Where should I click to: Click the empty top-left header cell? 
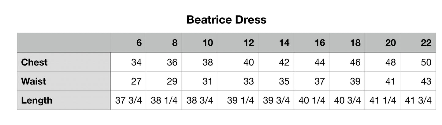coord(64,43)
